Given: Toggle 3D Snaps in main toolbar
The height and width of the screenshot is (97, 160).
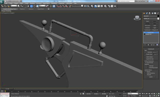Looking at the screenshot, I should [x=57, y=6].
